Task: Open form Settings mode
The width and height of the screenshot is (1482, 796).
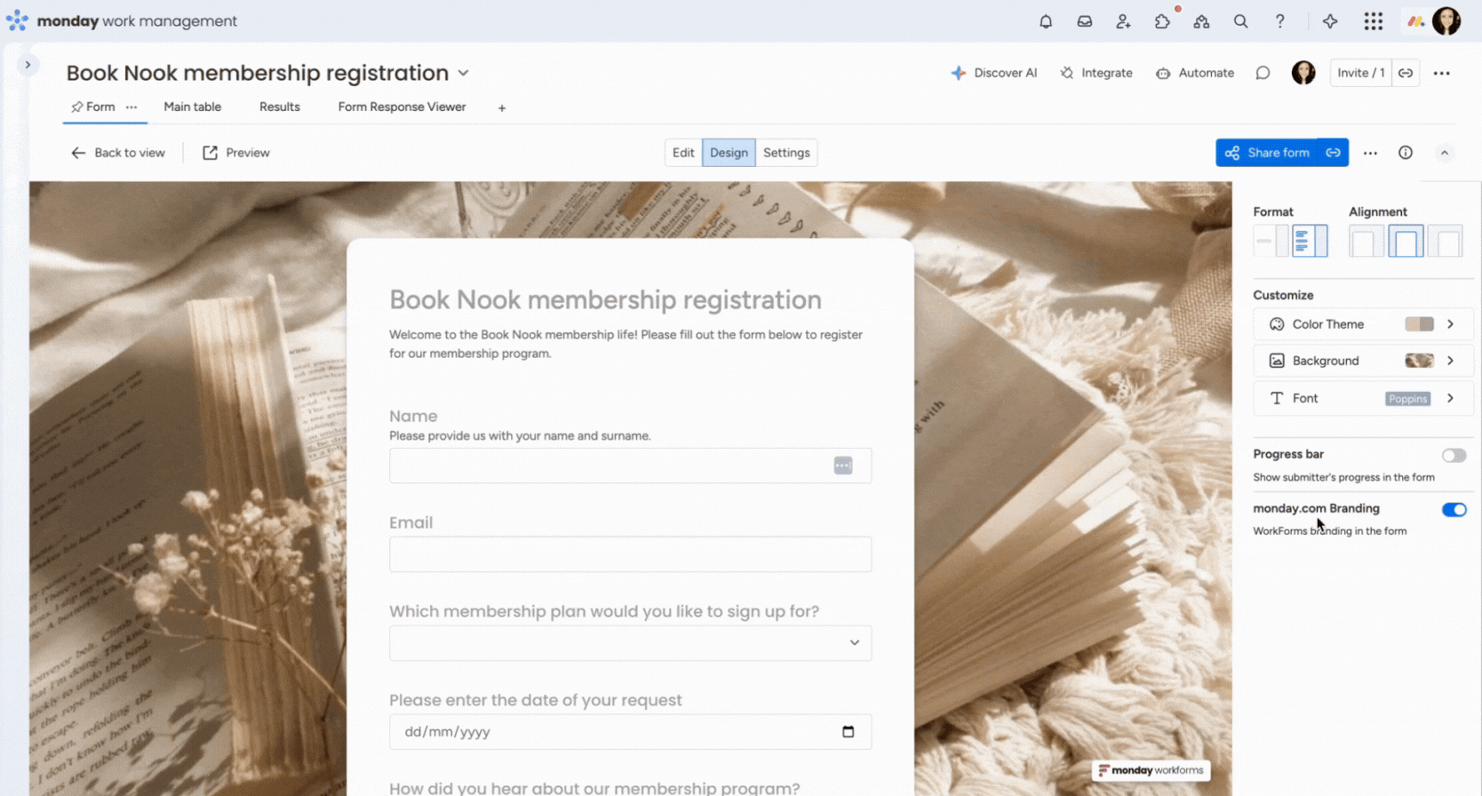Action: [786, 153]
